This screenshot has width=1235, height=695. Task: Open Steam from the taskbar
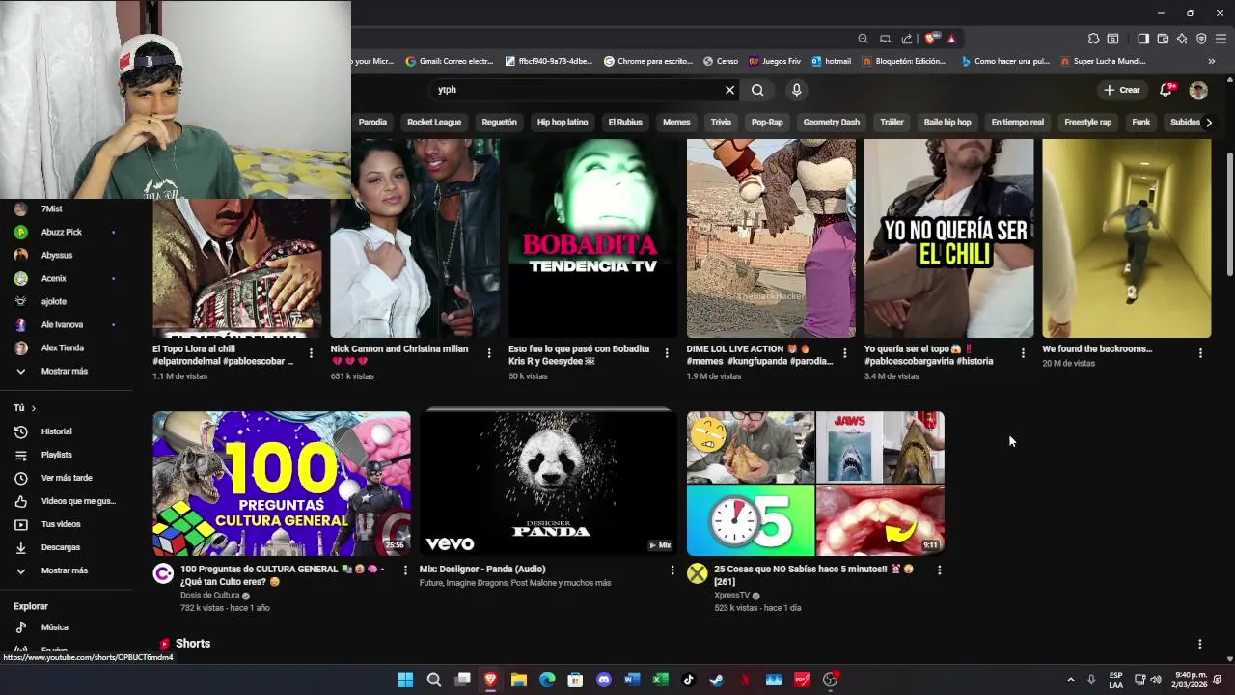(x=717, y=680)
